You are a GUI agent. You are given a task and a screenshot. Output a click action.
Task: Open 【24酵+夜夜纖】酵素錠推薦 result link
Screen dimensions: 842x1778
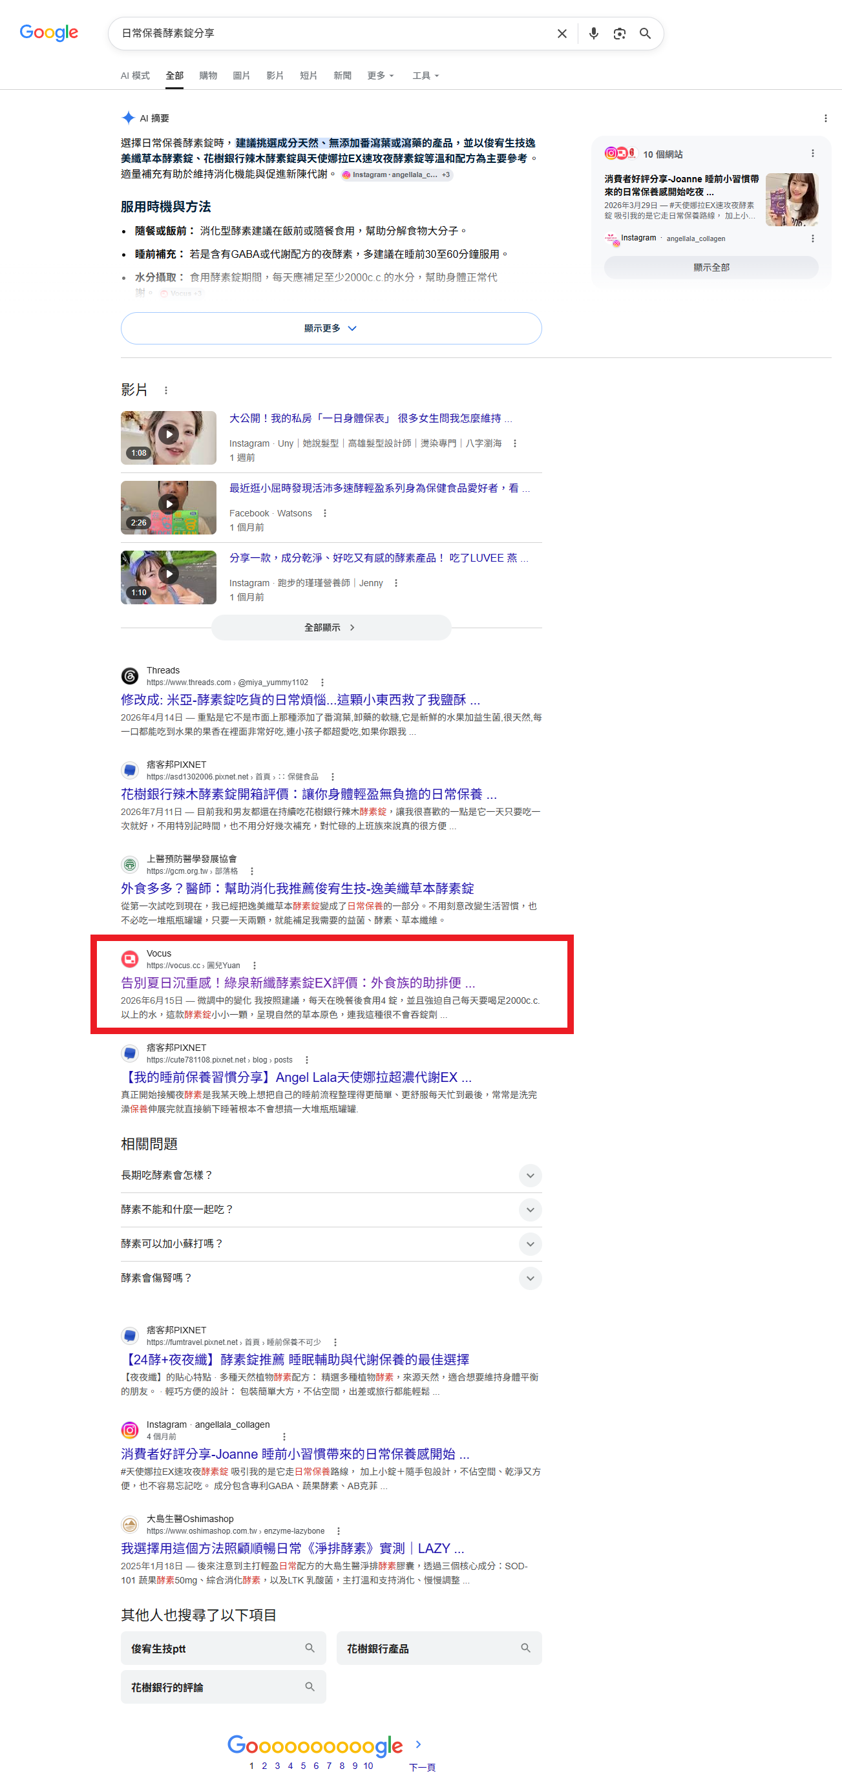295,1360
